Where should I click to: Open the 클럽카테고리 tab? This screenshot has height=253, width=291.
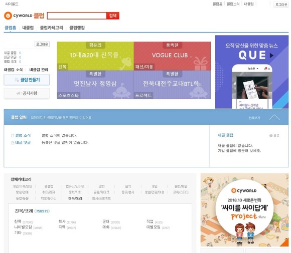[52, 28]
